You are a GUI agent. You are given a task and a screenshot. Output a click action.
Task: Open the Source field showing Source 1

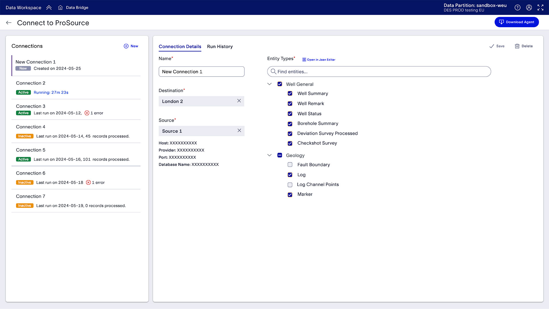[201, 131]
